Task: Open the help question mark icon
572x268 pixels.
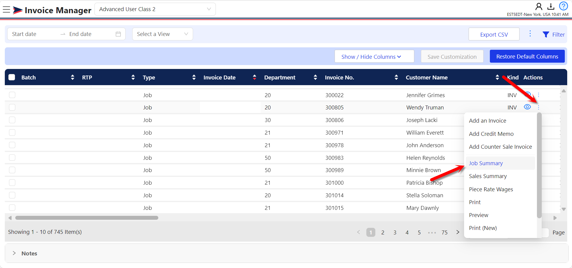Action: pos(563,6)
